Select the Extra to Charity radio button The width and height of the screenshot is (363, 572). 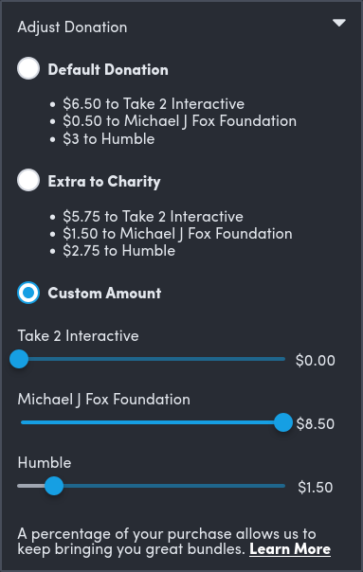[28, 180]
